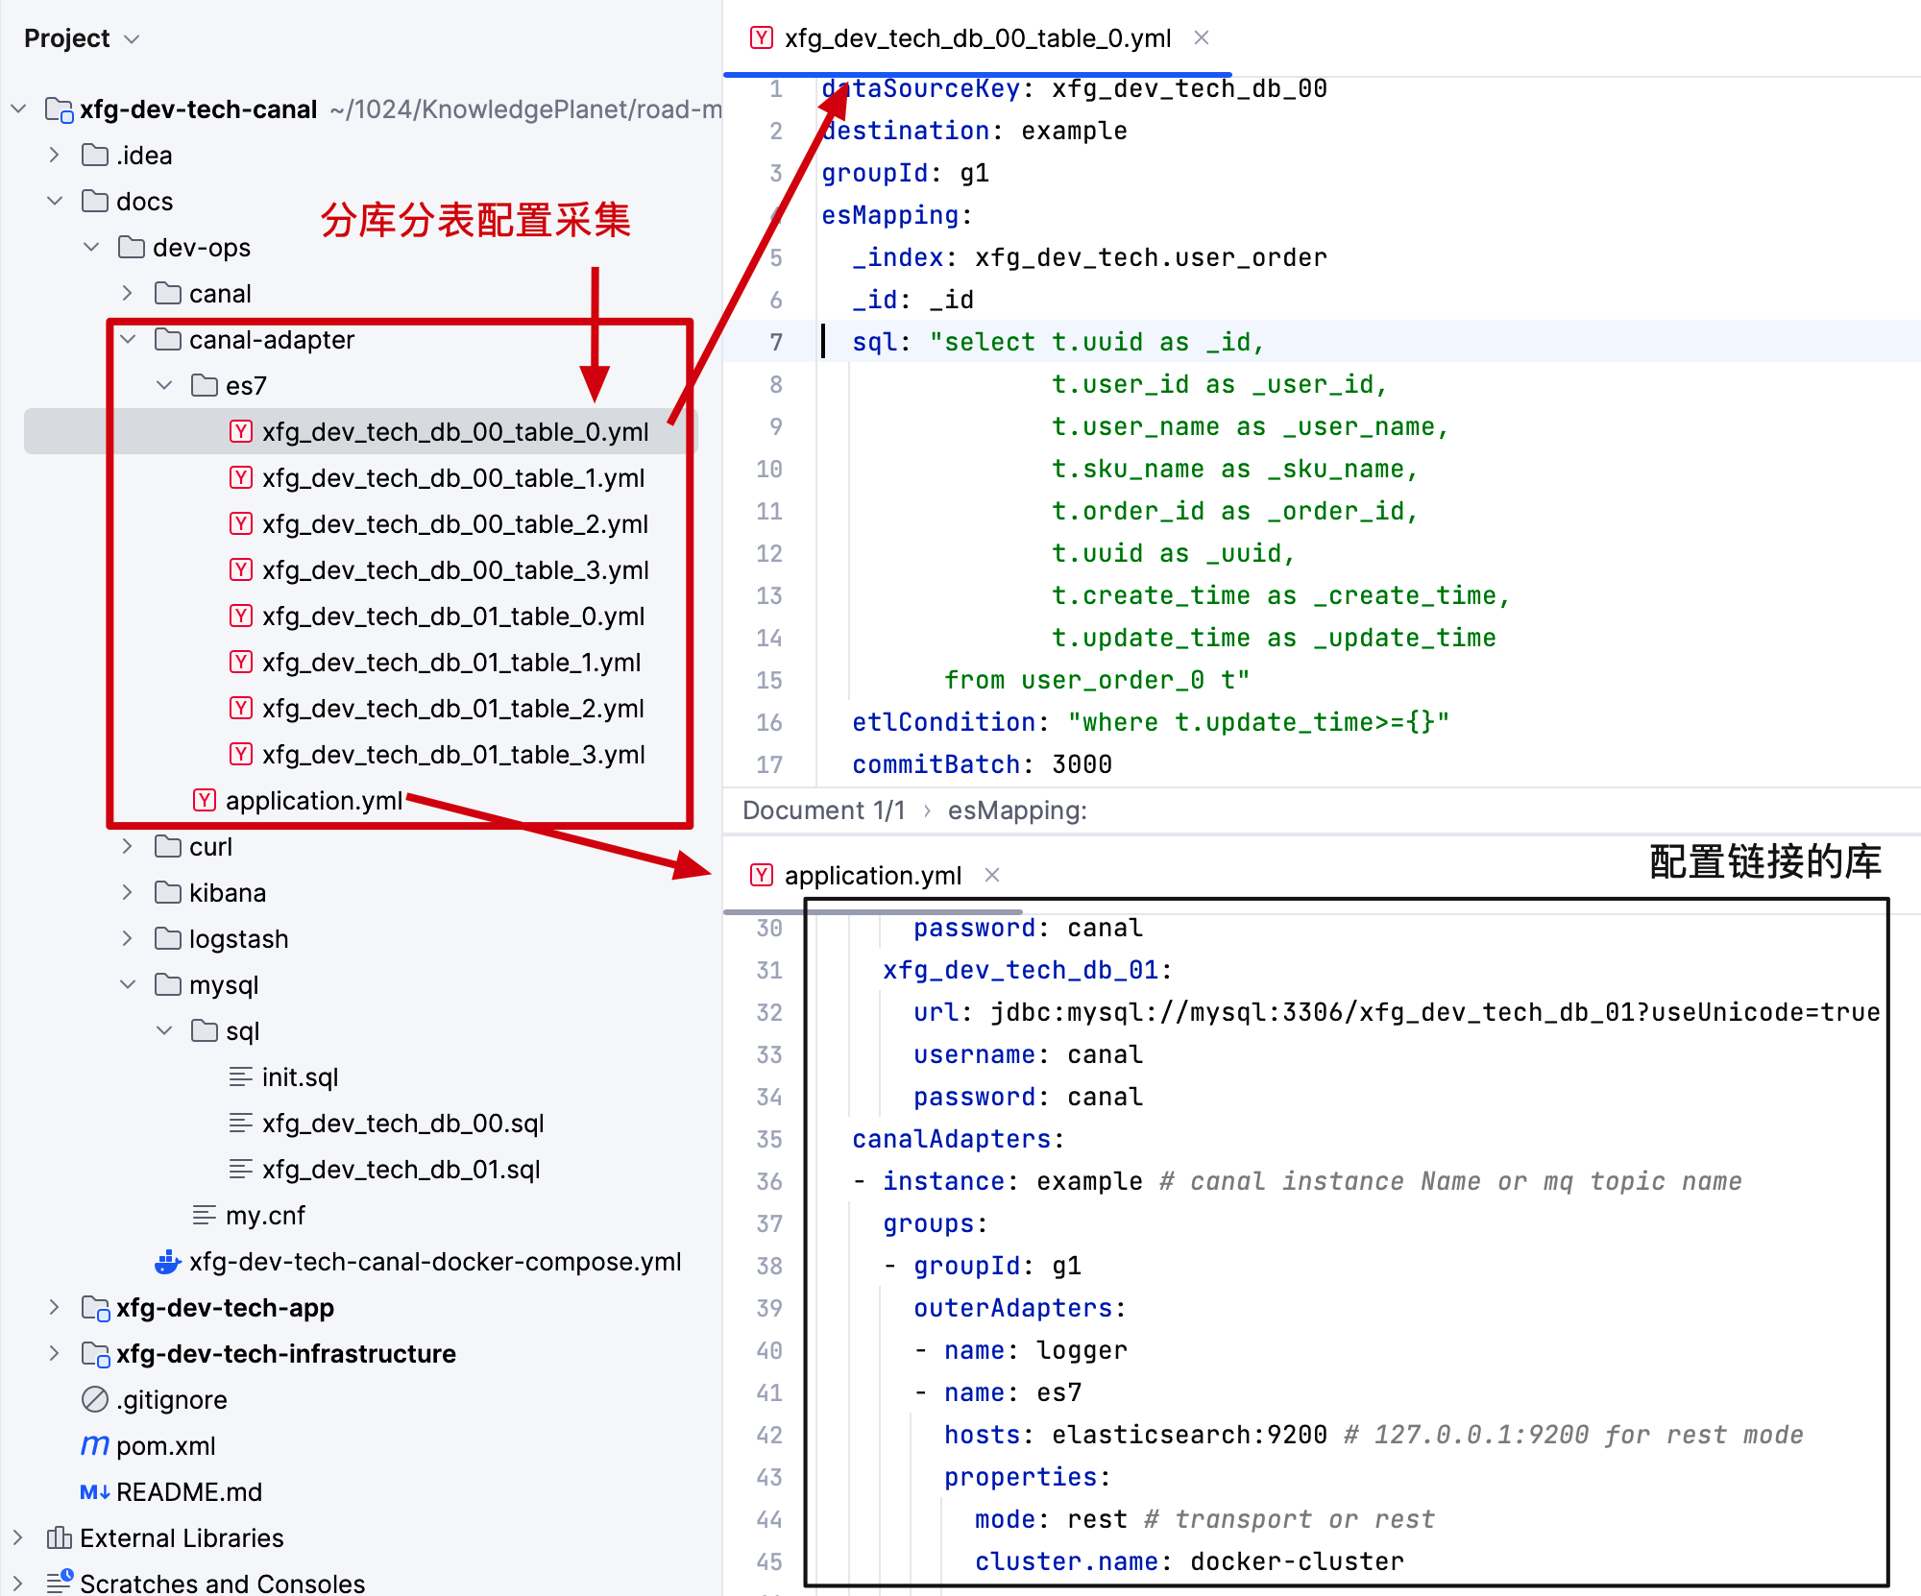Click the Maven icon of pom.xml
The height and width of the screenshot is (1596, 1921).
pyautogui.click(x=95, y=1445)
